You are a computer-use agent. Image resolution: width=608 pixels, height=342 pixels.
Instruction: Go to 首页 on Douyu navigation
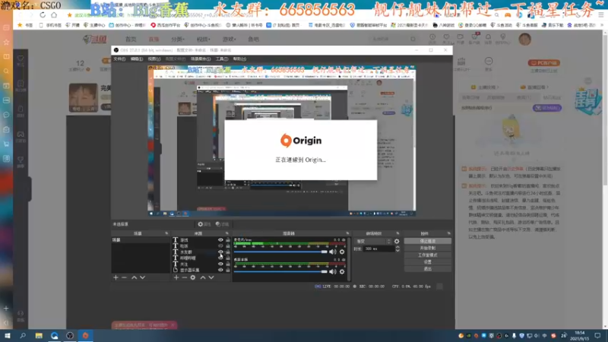[x=131, y=40]
